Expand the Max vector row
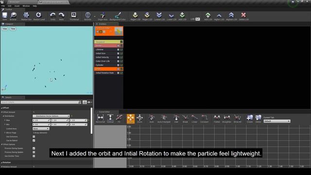Image resolution: width=311 pixels, height=175 pixels. point(5,120)
